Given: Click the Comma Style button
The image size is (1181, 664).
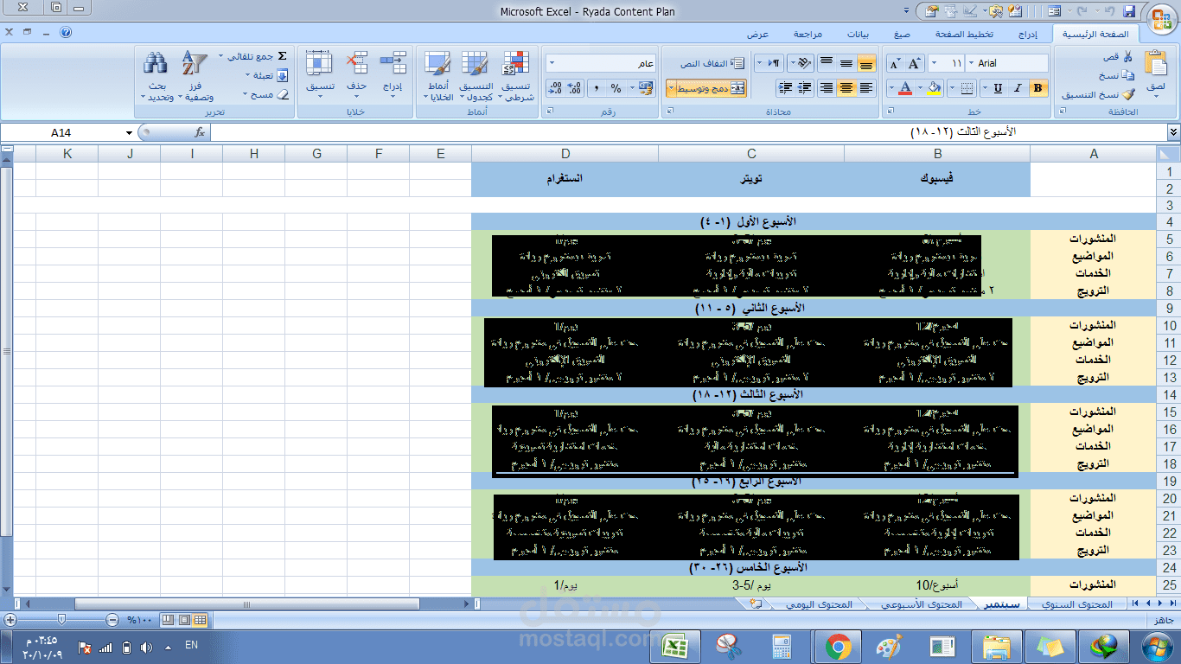Looking at the screenshot, I should (597, 88).
